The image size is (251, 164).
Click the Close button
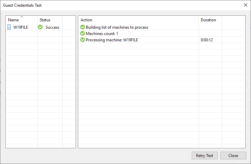click(233, 156)
